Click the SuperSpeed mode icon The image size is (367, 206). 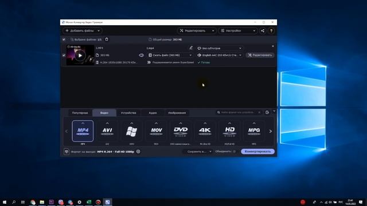149,62
